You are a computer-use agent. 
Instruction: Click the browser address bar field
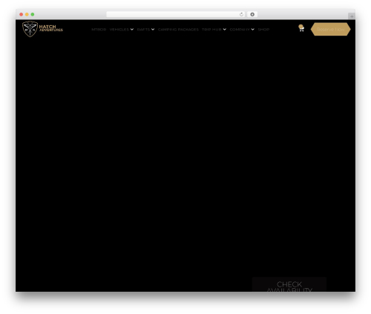173,14
